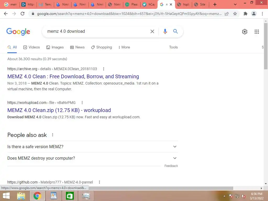Switch to the News tab
The image size is (268, 201).
[x=77, y=47]
